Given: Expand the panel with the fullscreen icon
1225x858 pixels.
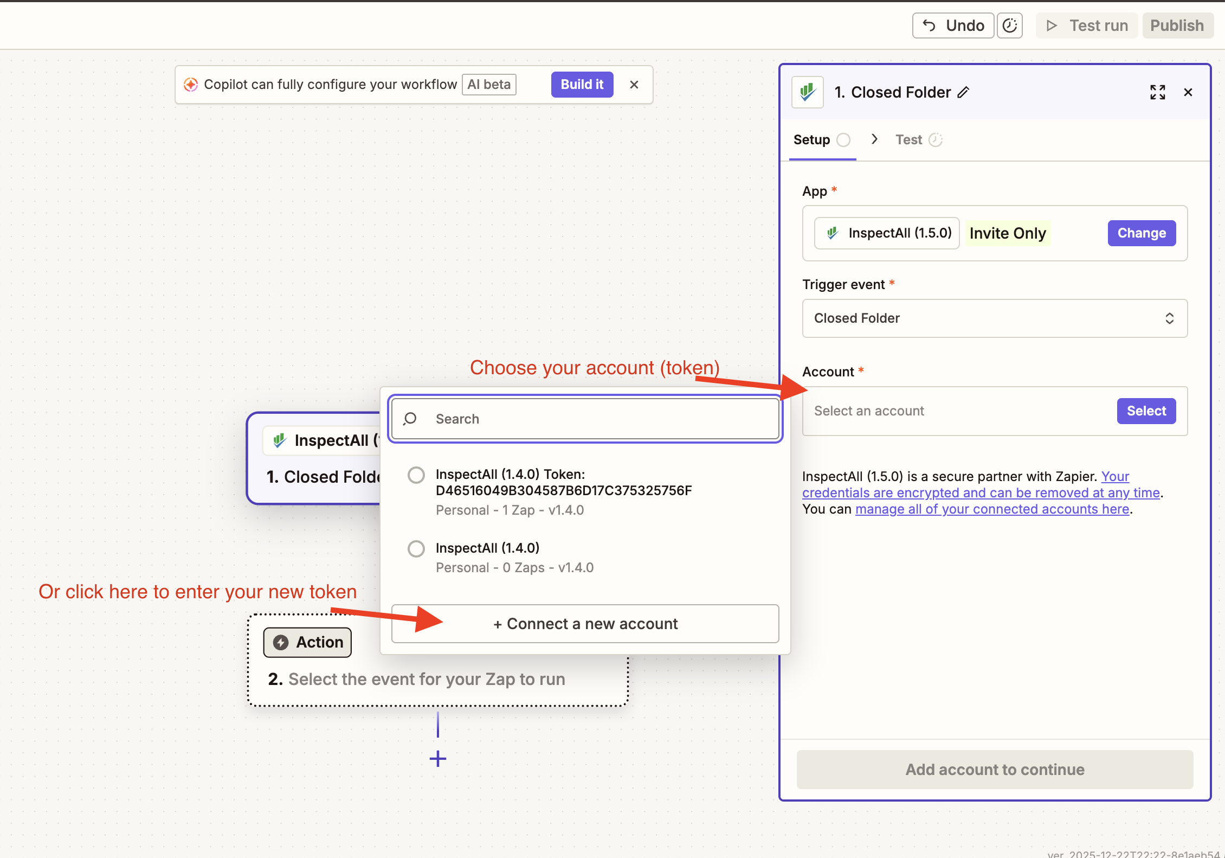Looking at the screenshot, I should point(1157,92).
